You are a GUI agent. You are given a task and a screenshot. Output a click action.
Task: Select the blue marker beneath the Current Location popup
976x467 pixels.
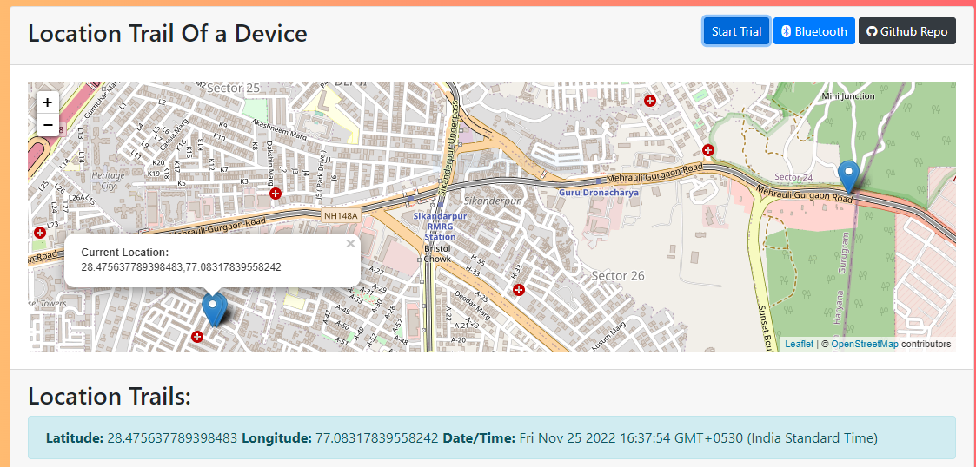click(x=213, y=309)
